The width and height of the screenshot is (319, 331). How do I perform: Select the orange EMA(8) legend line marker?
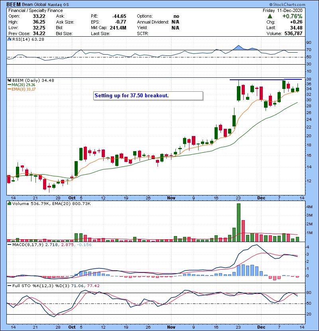10,89
